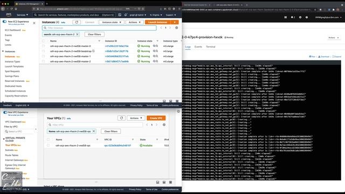The height and width of the screenshot is (194, 345).
Task: Go to next page of EC2 instances
Action: tap(170, 27)
